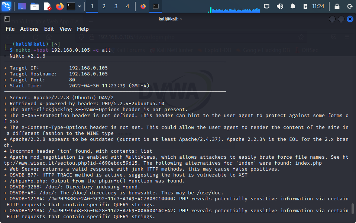Screen dimensions: 356x223
Task: Click the 'Target Hostname' output line
Action: point(56,74)
